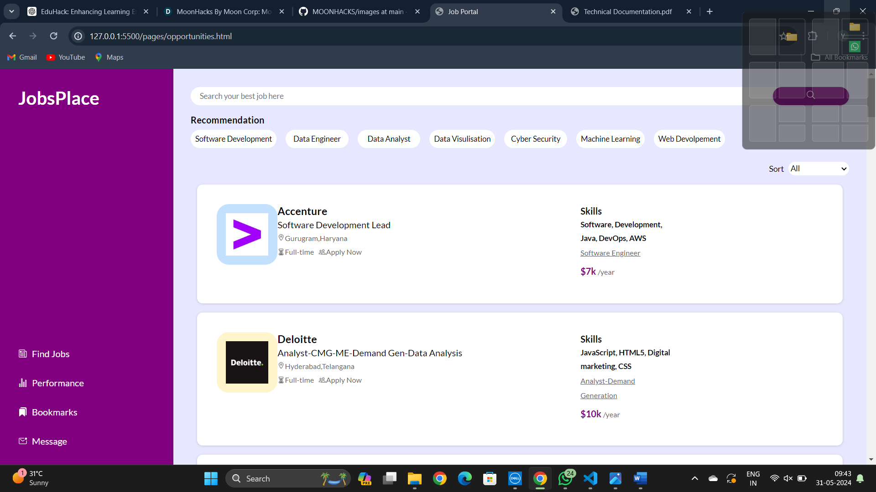Click the Software Engineer link
This screenshot has width=876, height=492.
pyautogui.click(x=610, y=253)
